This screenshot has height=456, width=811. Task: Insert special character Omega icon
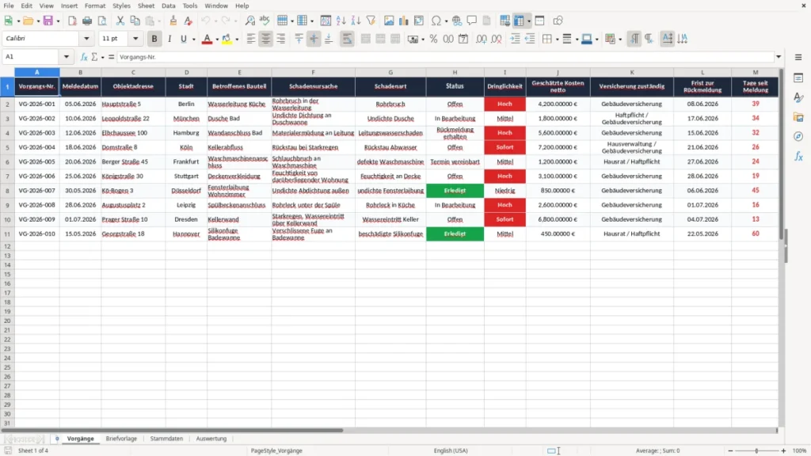[x=436, y=21]
